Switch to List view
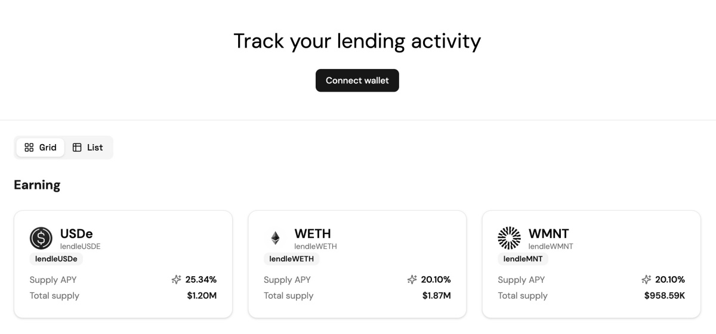The height and width of the screenshot is (334, 716). click(88, 148)
